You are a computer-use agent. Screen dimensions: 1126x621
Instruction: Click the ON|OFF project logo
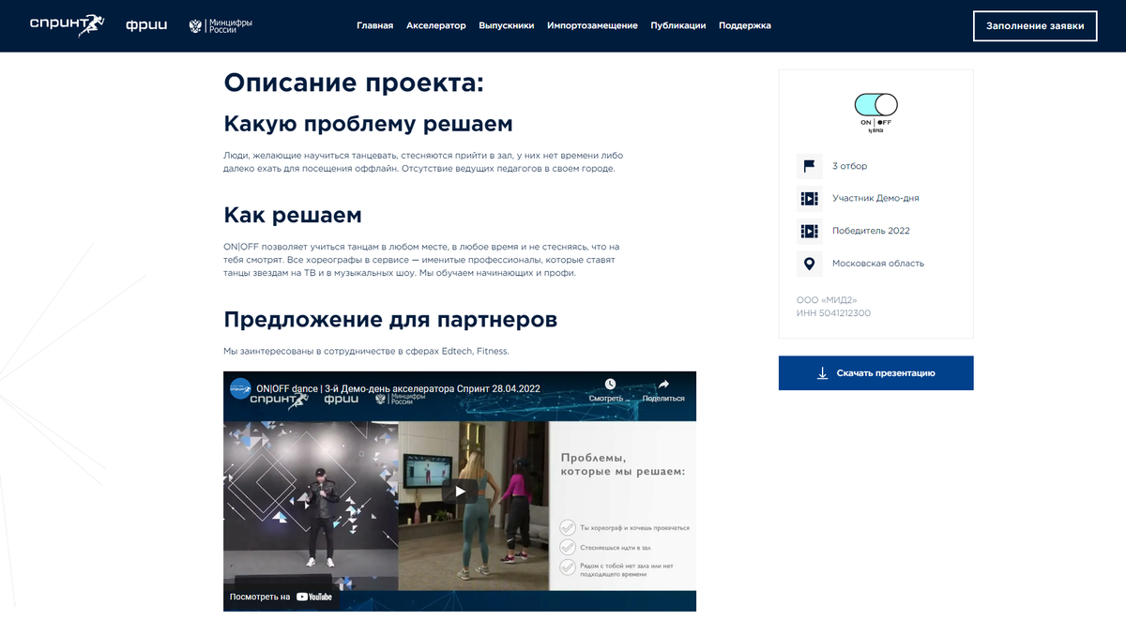pyautogui.click(x=875, y=113)
